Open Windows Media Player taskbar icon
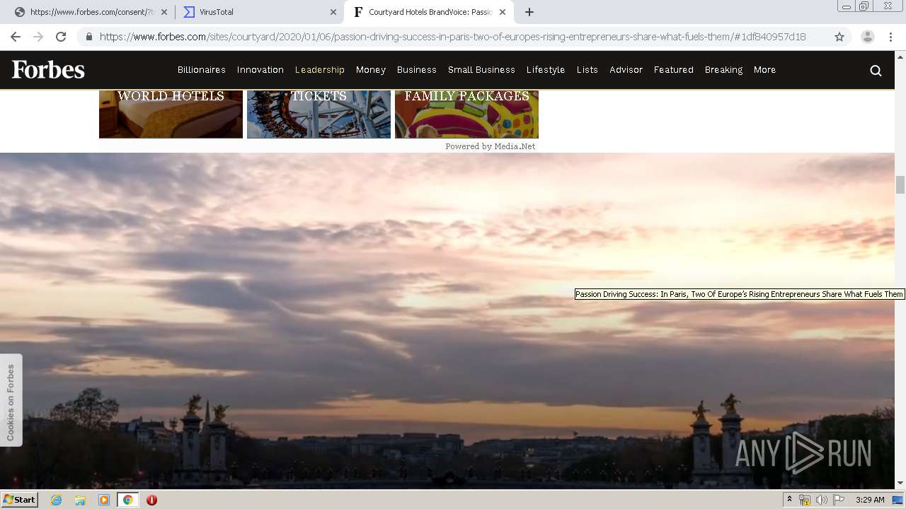Viewport: 906px width, 509px height. [x=104, y=500]
